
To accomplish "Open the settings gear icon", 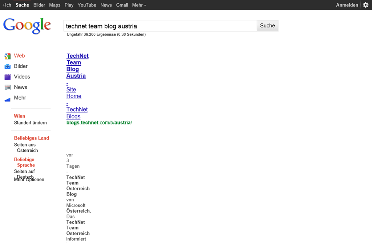I will 365,5.
